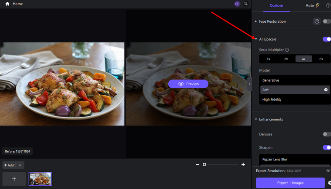331x189 pixels.
Task: Click the info icon on the image thumbnail
Action: (32, 183)
